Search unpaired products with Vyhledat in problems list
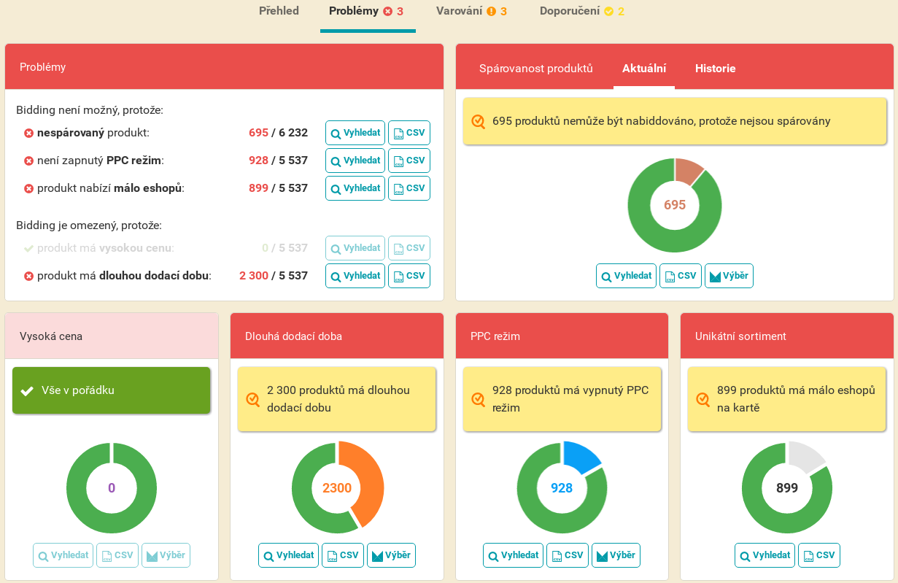Image resolution: width=898 pixels, height=583 pixels. pyautogui.click(x=355, y=134)
